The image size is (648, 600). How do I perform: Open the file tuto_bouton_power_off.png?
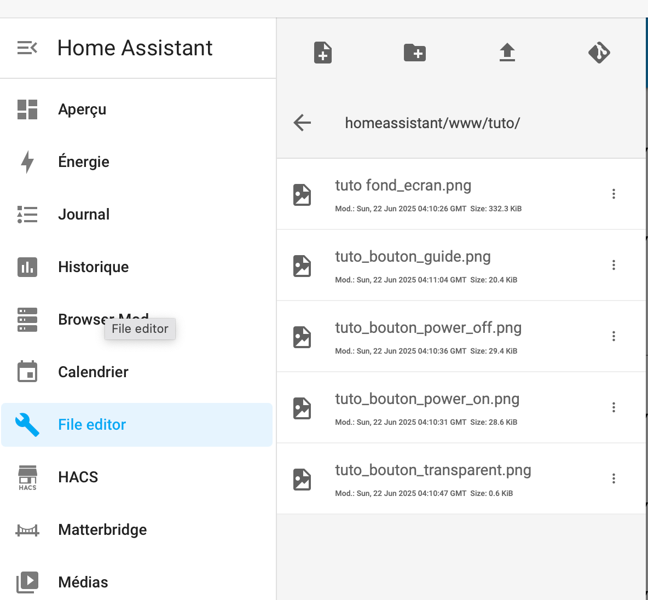428,328
